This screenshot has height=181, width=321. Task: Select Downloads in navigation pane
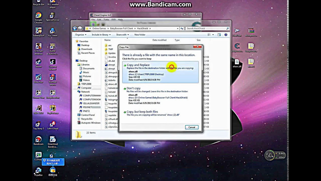click(87, 49)
